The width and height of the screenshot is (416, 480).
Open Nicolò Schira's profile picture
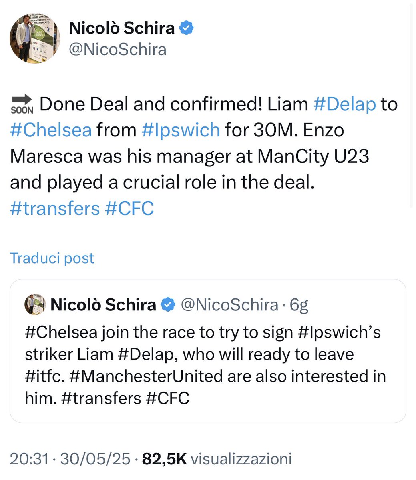35,39
